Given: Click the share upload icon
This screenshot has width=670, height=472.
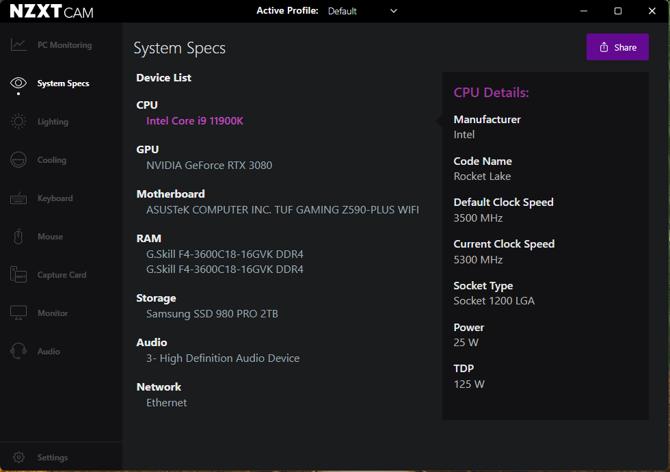Looking at the screenshot, I should pyautogui.click(x=604, y=47).
